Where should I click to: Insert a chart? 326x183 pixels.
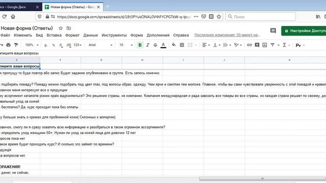pos(264,45)
